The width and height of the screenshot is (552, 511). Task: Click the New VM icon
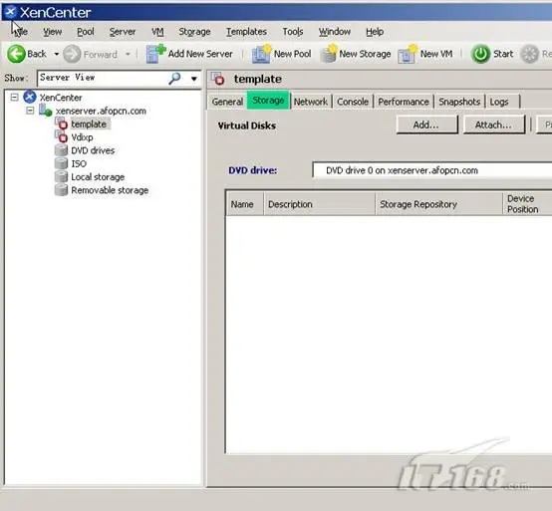408,54
